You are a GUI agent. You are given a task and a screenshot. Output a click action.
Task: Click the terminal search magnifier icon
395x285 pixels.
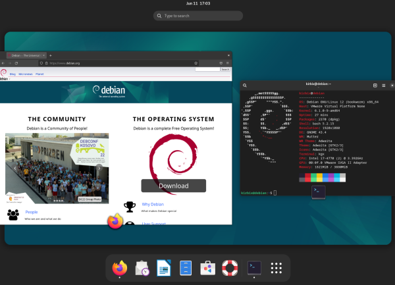[245, 86]
